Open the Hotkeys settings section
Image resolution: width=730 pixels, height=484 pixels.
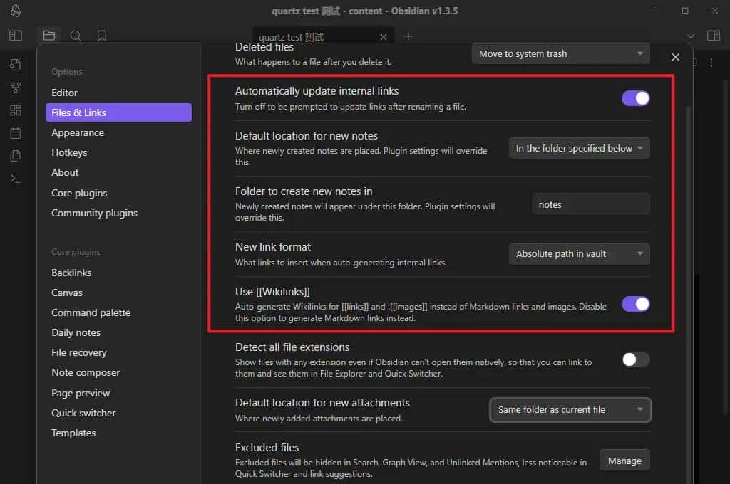click(69, 152)
